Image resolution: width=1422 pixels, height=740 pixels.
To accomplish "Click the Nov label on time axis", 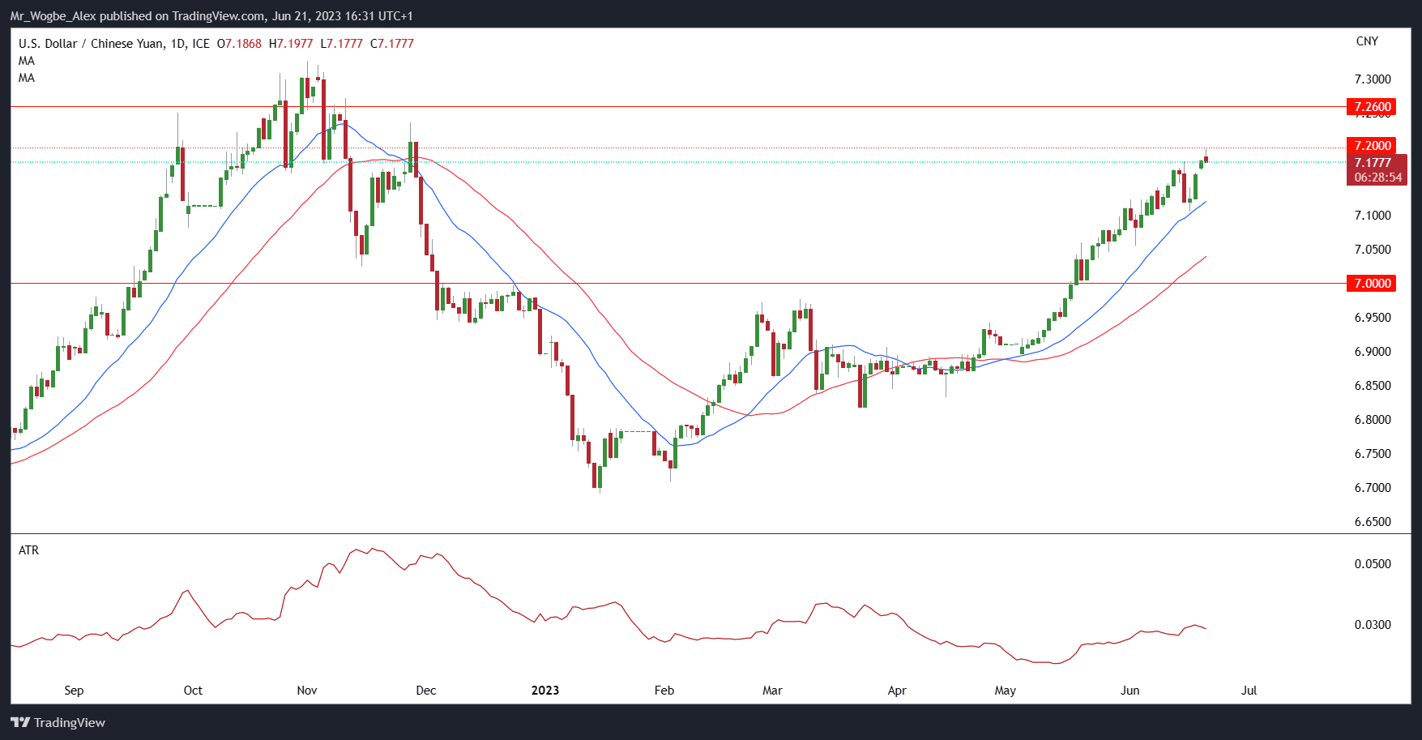I will tap(307, 691).
